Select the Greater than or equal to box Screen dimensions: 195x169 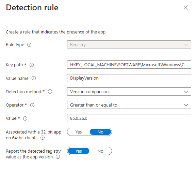129,105
